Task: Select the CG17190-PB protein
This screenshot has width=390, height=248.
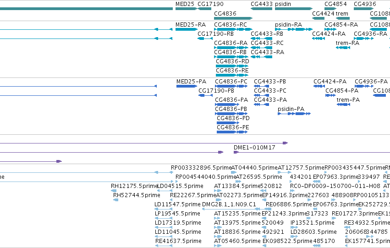Action: [205, 95]
